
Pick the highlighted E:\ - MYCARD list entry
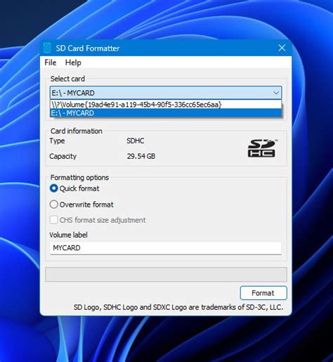coord(166,113)
